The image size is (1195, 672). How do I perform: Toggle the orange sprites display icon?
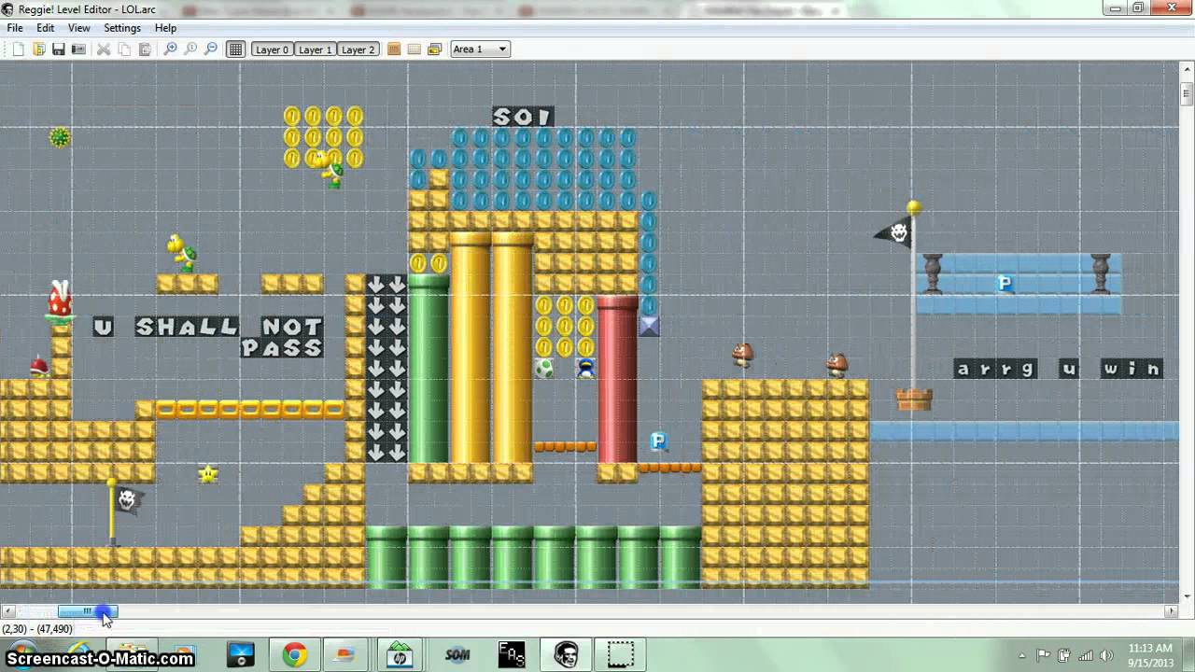pyautogui.click(x=394, y=49)
